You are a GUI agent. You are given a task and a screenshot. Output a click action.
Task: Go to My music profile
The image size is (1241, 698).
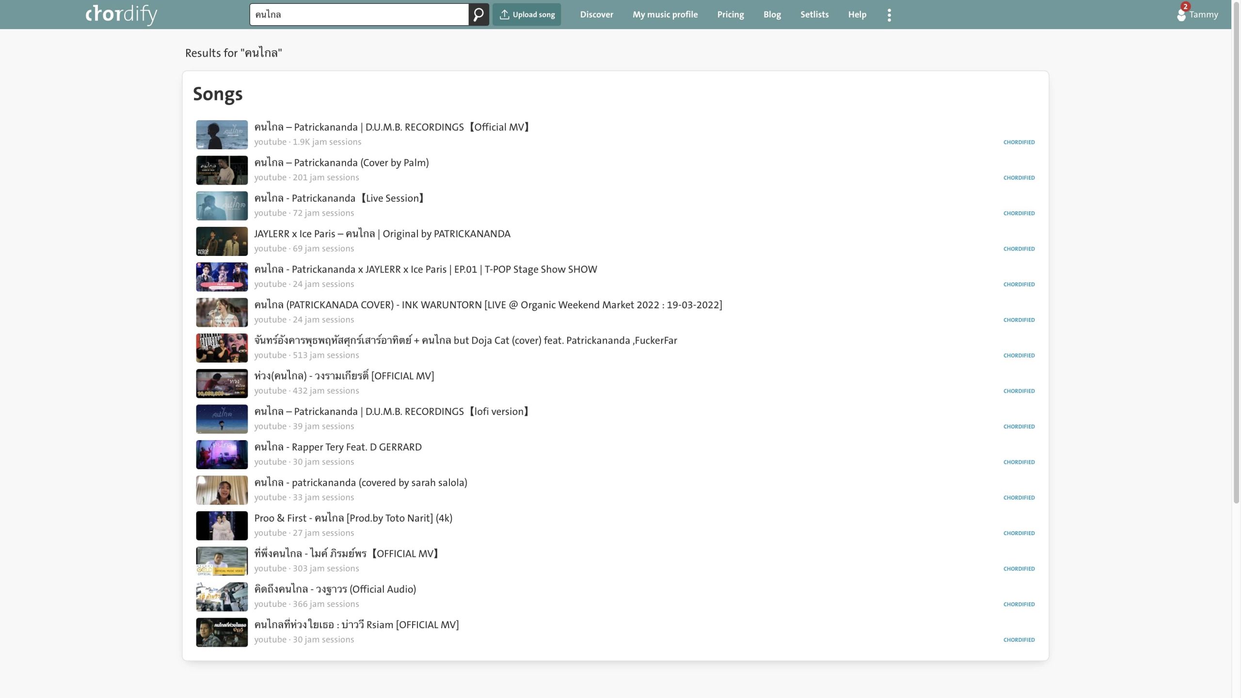[665, 15]
